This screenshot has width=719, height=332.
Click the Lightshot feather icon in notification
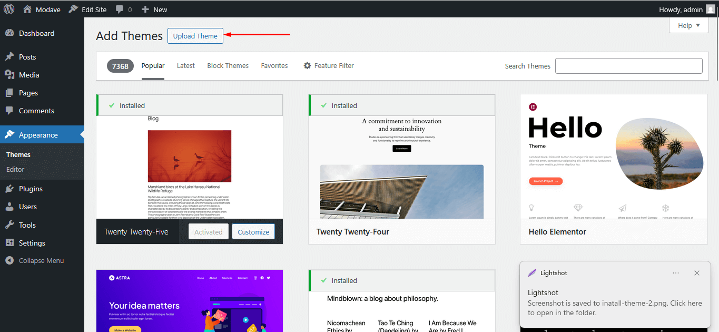click(532, 273)
